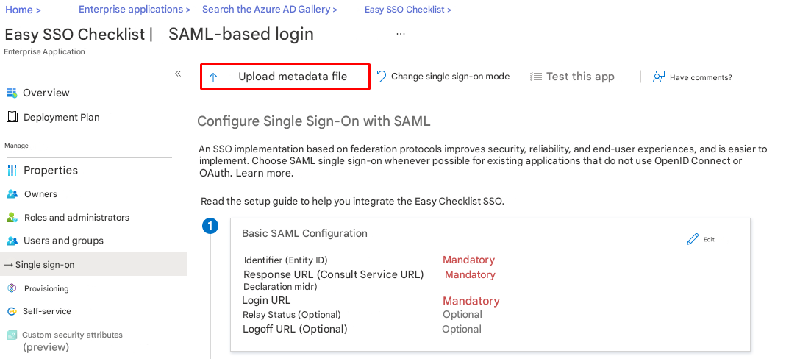Click Basic SAML Configuration heading
Viewport: 786px width, 359px height.
click(304, 233)
